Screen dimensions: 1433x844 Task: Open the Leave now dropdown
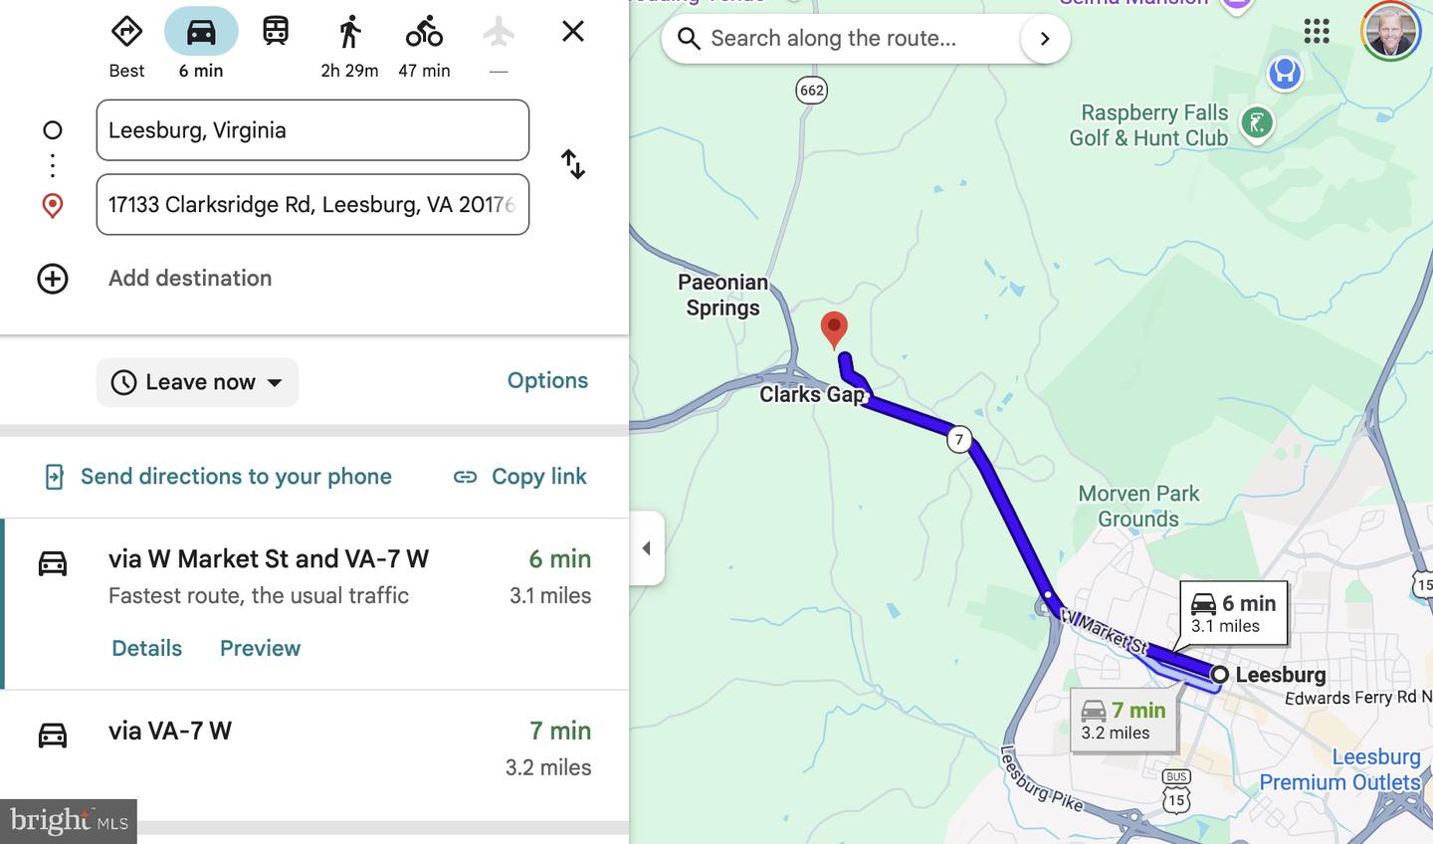click(197, 382)
